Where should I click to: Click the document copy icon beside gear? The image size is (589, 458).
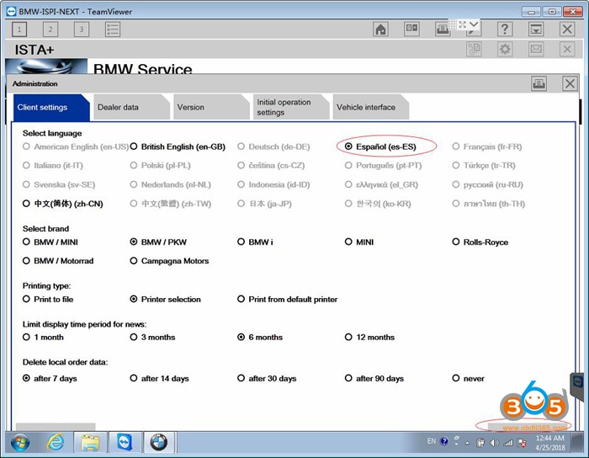point(474,49)
